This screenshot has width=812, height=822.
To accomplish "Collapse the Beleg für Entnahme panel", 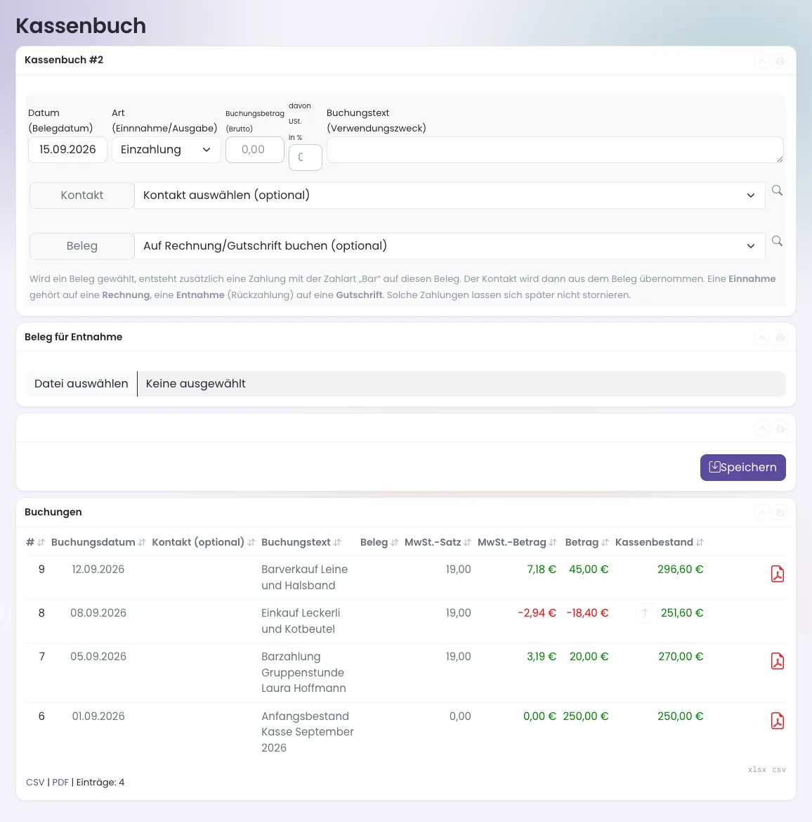I will coord(761,338).
